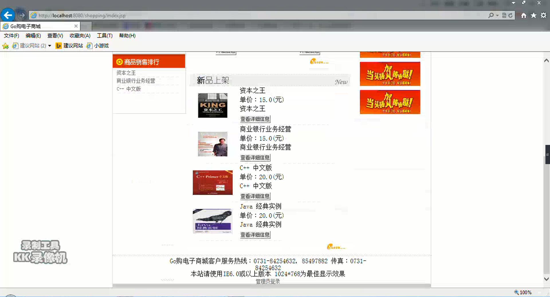Open the 工具(T) menu
This screenshot has width=550, height=297.
tap(105, 36)
